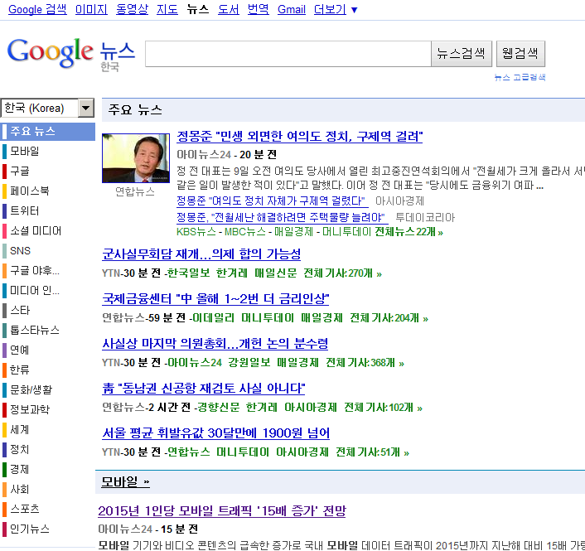Select 스타 sidebar section
585x551 pixels.
tap(20, 310)
